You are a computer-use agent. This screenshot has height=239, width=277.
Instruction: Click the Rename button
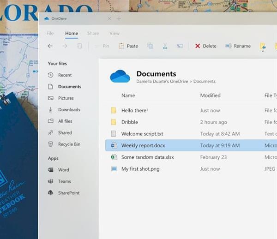tap(238, 46)
